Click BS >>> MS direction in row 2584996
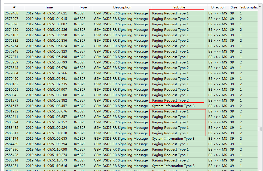263x171 pixels. (x=218, y=149)
